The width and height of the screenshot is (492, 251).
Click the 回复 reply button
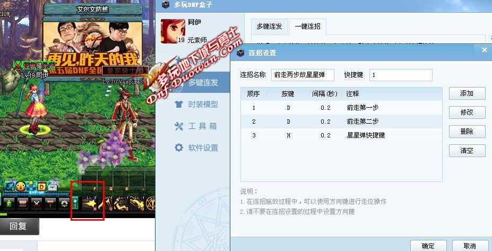19,226
